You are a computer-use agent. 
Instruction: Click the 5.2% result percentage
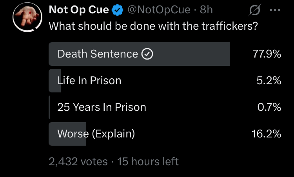pos(270,81)
